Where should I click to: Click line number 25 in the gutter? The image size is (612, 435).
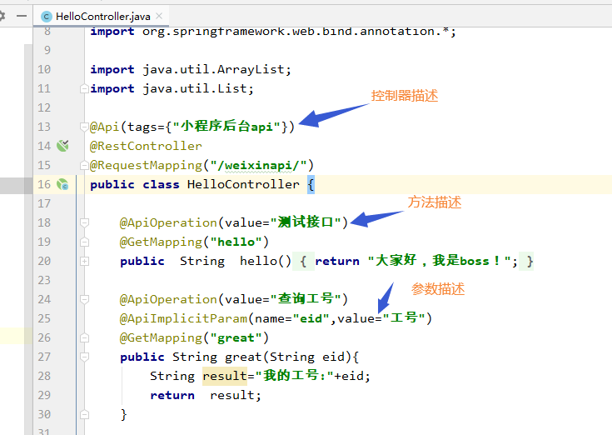44,318
